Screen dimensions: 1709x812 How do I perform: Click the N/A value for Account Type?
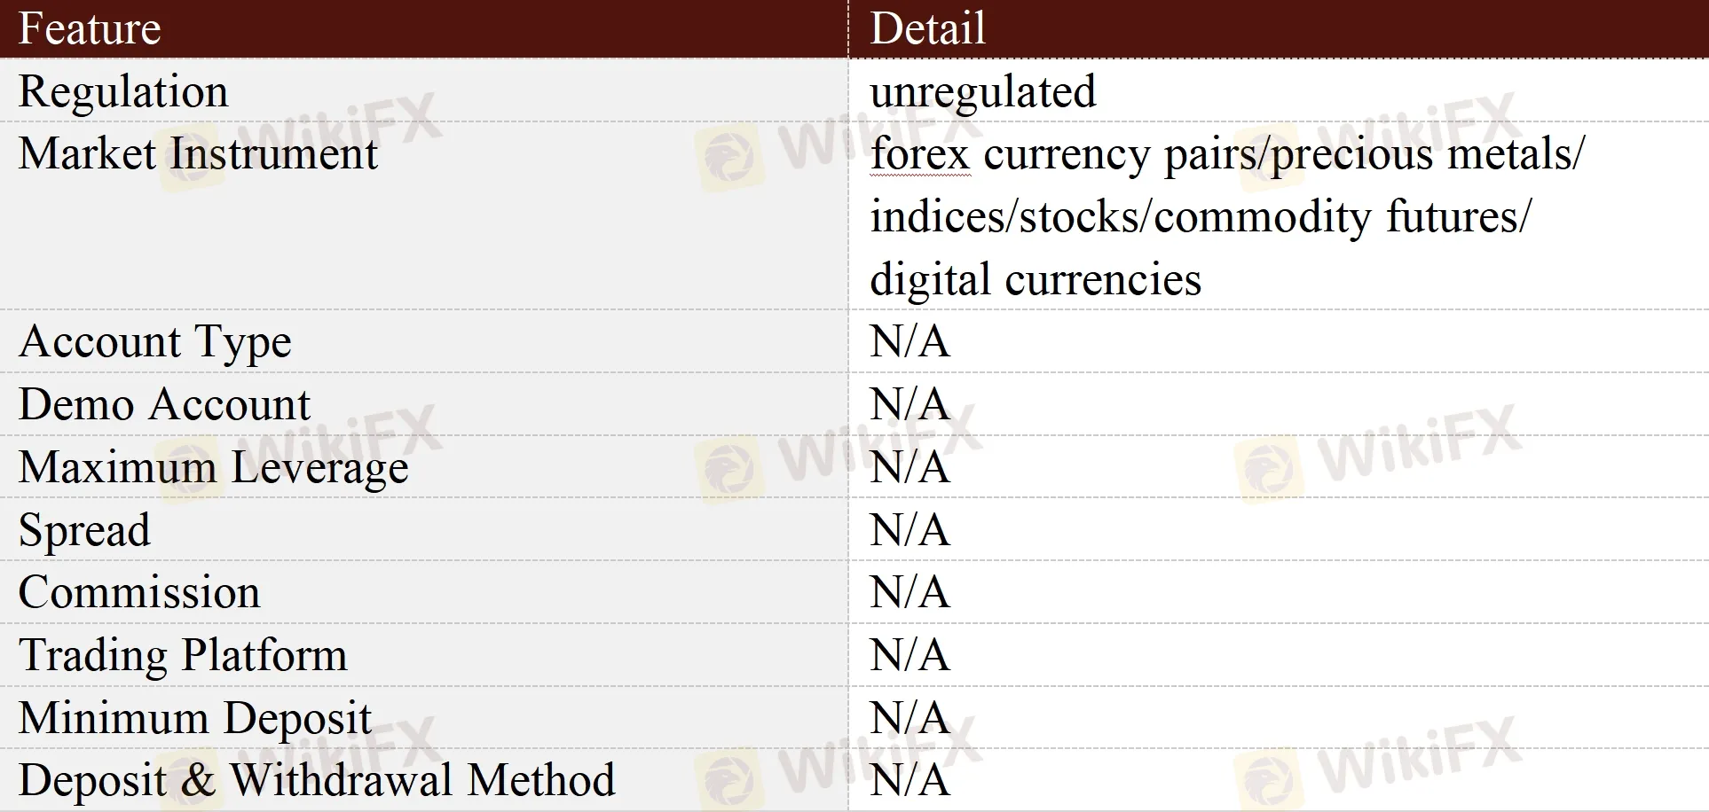(910, 342)
